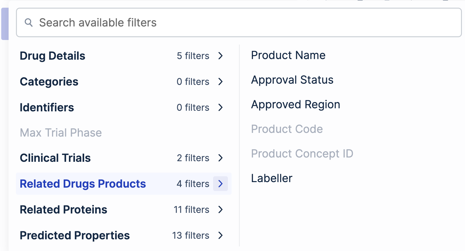Screen dimensions: 465x251
Task: Choose the Approval Status filter
Action: click(x=292, y=80)
